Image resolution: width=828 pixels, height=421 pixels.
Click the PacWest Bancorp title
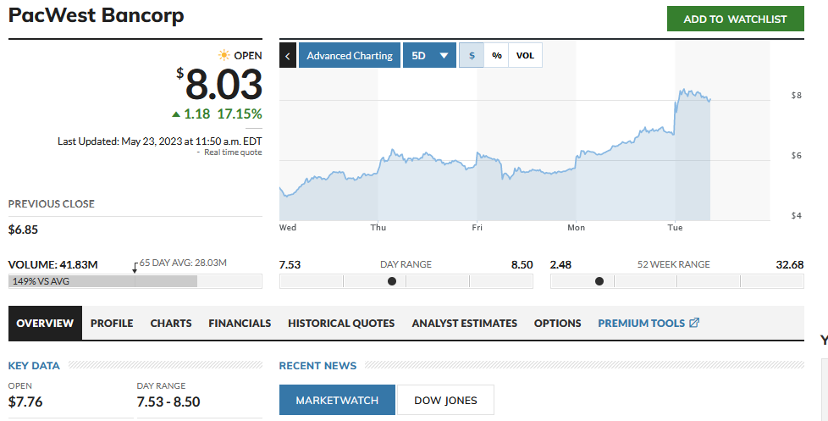(x=97, y=14)
